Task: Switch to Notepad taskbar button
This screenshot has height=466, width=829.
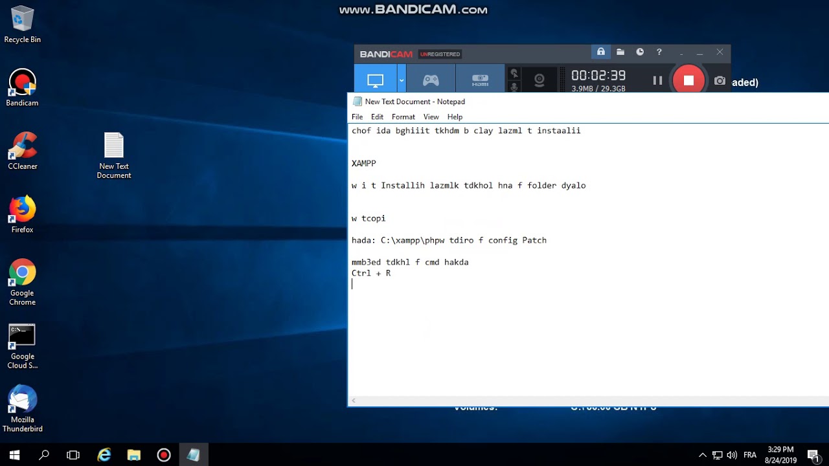Action: tap(193, 455)
